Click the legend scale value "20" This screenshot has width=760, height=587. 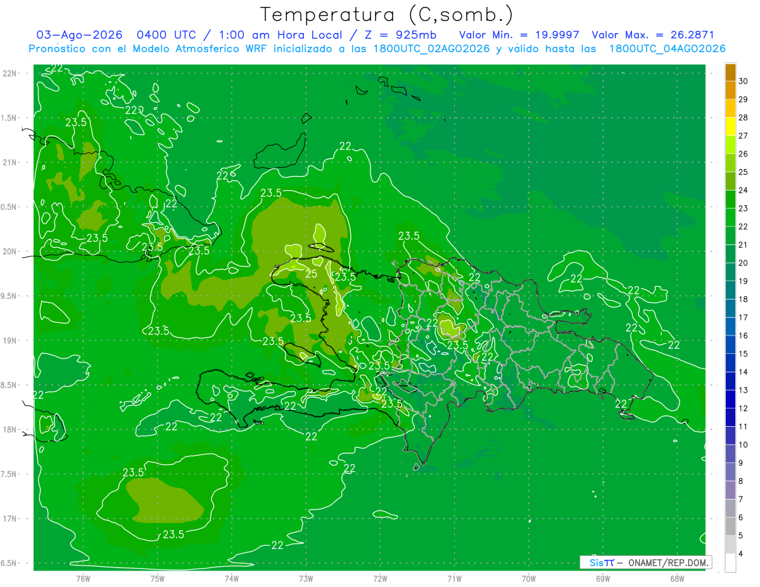point(744,263)
